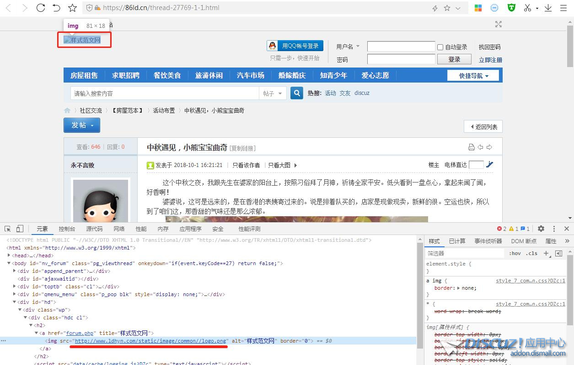
Task: Click the 登录 login button
Action: (454, 59)
